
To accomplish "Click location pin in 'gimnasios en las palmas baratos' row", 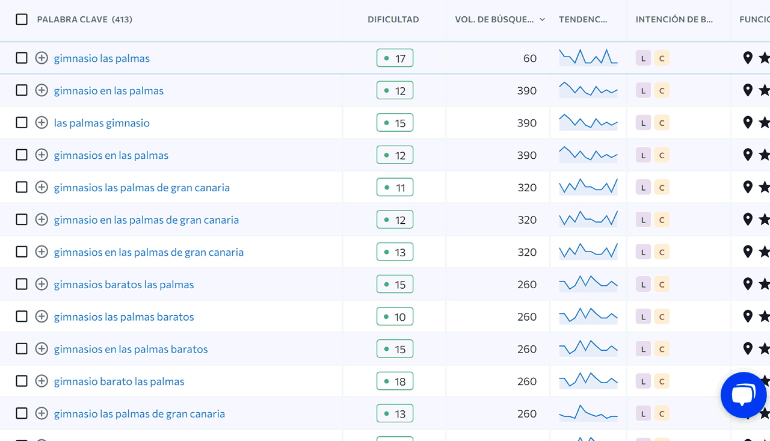I will tap(748, 348).
